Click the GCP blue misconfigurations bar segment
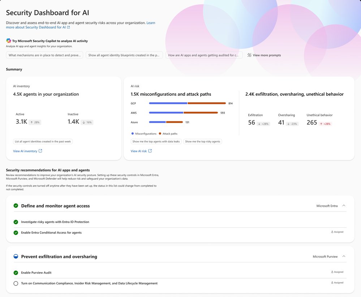This screenshot has height=297, width=361. (168, 103)
